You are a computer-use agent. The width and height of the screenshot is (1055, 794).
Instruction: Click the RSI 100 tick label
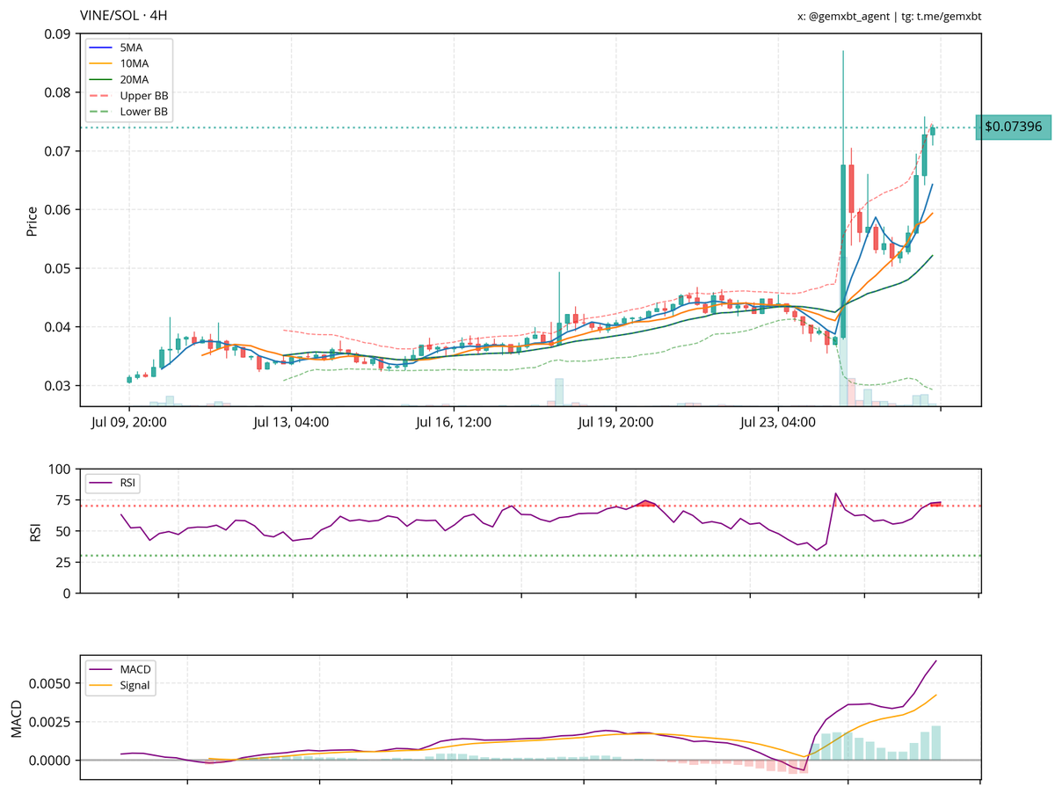62,470
